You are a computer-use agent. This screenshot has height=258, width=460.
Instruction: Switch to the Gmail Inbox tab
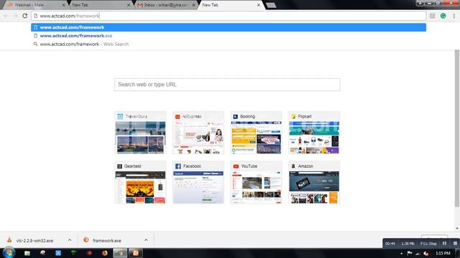[166, 5]
